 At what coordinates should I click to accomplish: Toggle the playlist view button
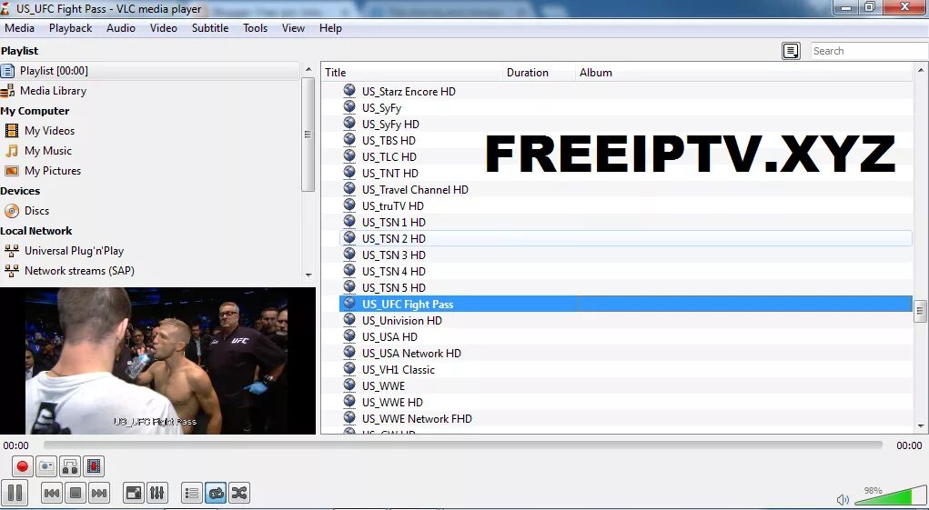191,493
